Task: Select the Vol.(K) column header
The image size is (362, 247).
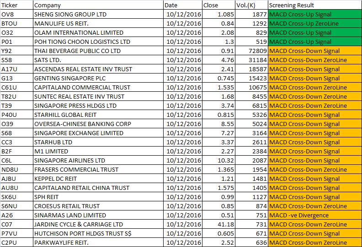Action: pyautogui.click(x=252, y=5)
